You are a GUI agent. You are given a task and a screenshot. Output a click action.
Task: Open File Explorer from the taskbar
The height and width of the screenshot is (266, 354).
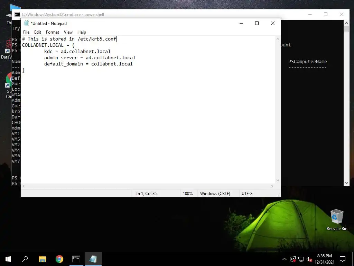(x=42, y=259)
